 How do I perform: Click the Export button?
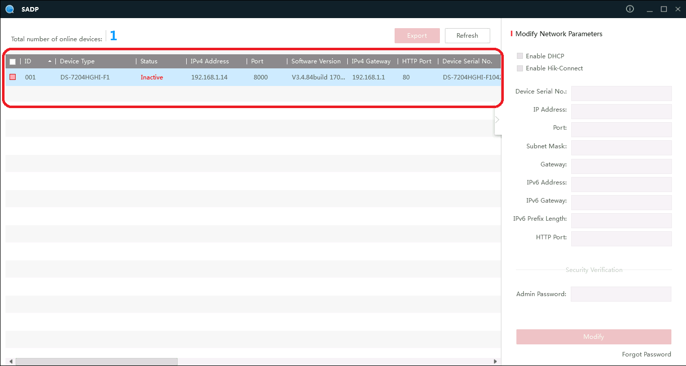tap(417, 36)
